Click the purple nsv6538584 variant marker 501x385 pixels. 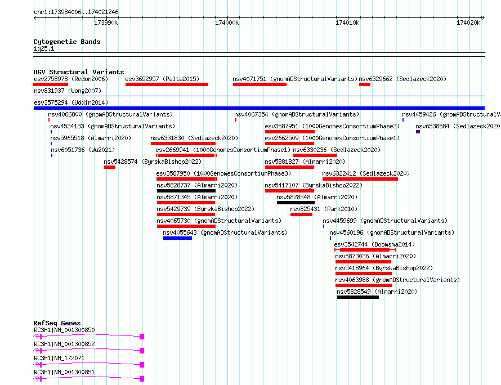(x=418, y=132)
